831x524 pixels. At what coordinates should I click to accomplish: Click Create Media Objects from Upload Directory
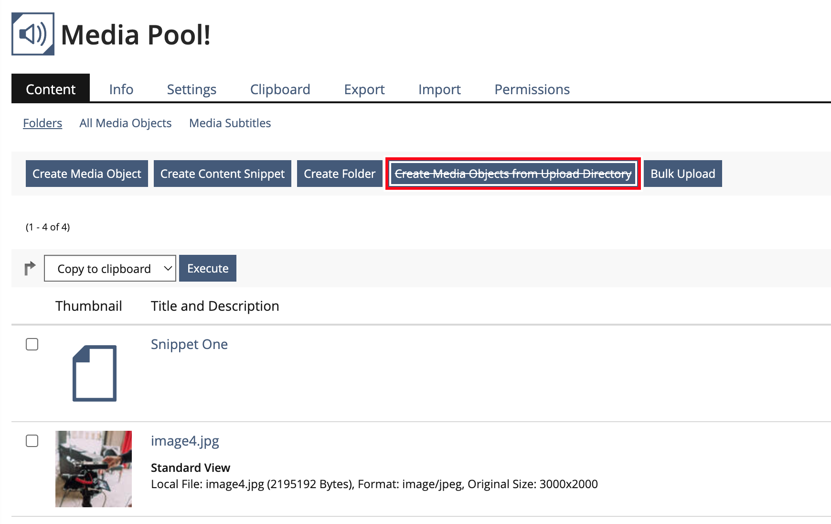(x=513, y=174)
